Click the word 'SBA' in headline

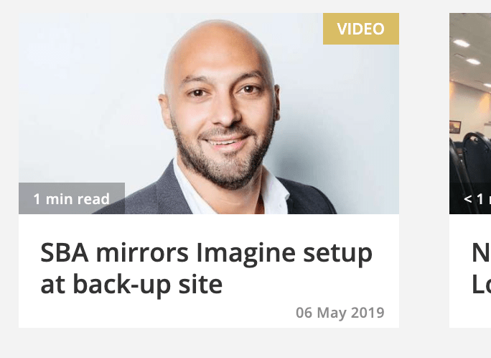(65, 252)
